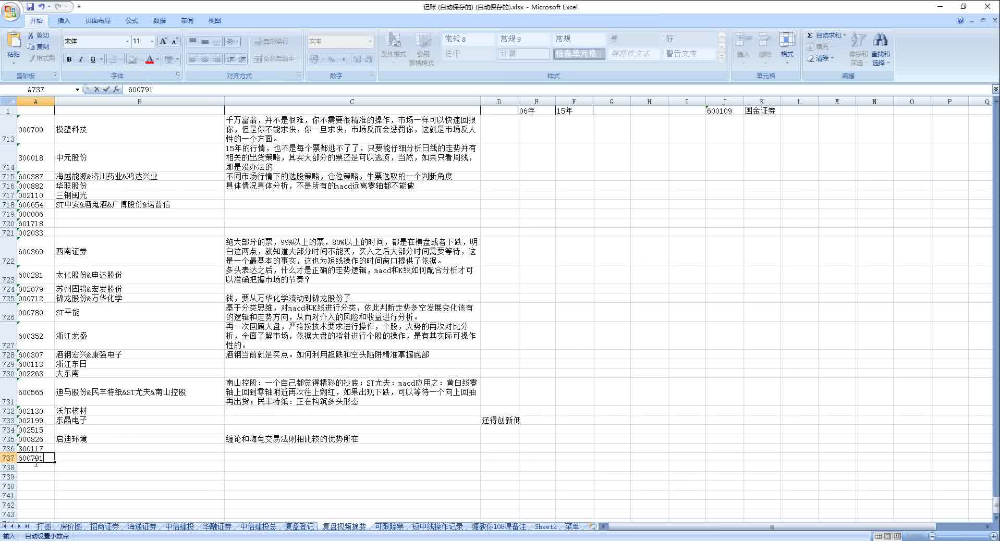Open the font size 11 dropdown
1000x541 pixels.
point(152,41)
